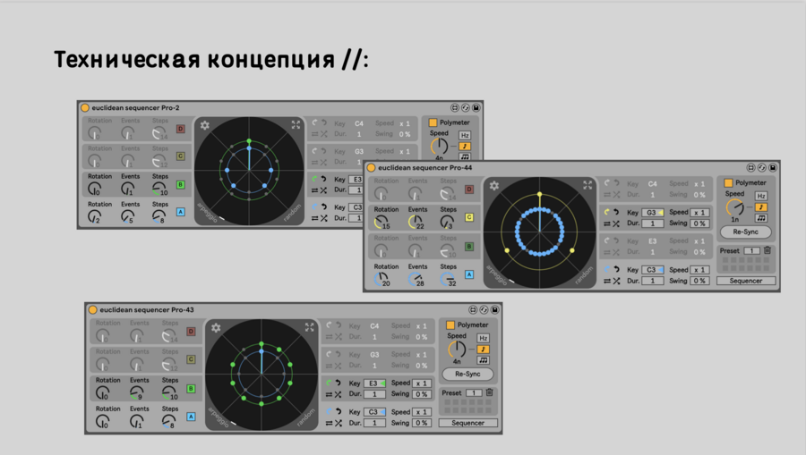Turn off Pro-2 device activator
Viewport: 806px width, 455px height.
pos(85,108)
